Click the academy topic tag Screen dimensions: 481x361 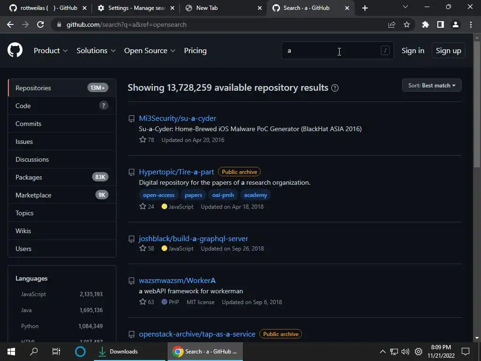pos(255,195)
